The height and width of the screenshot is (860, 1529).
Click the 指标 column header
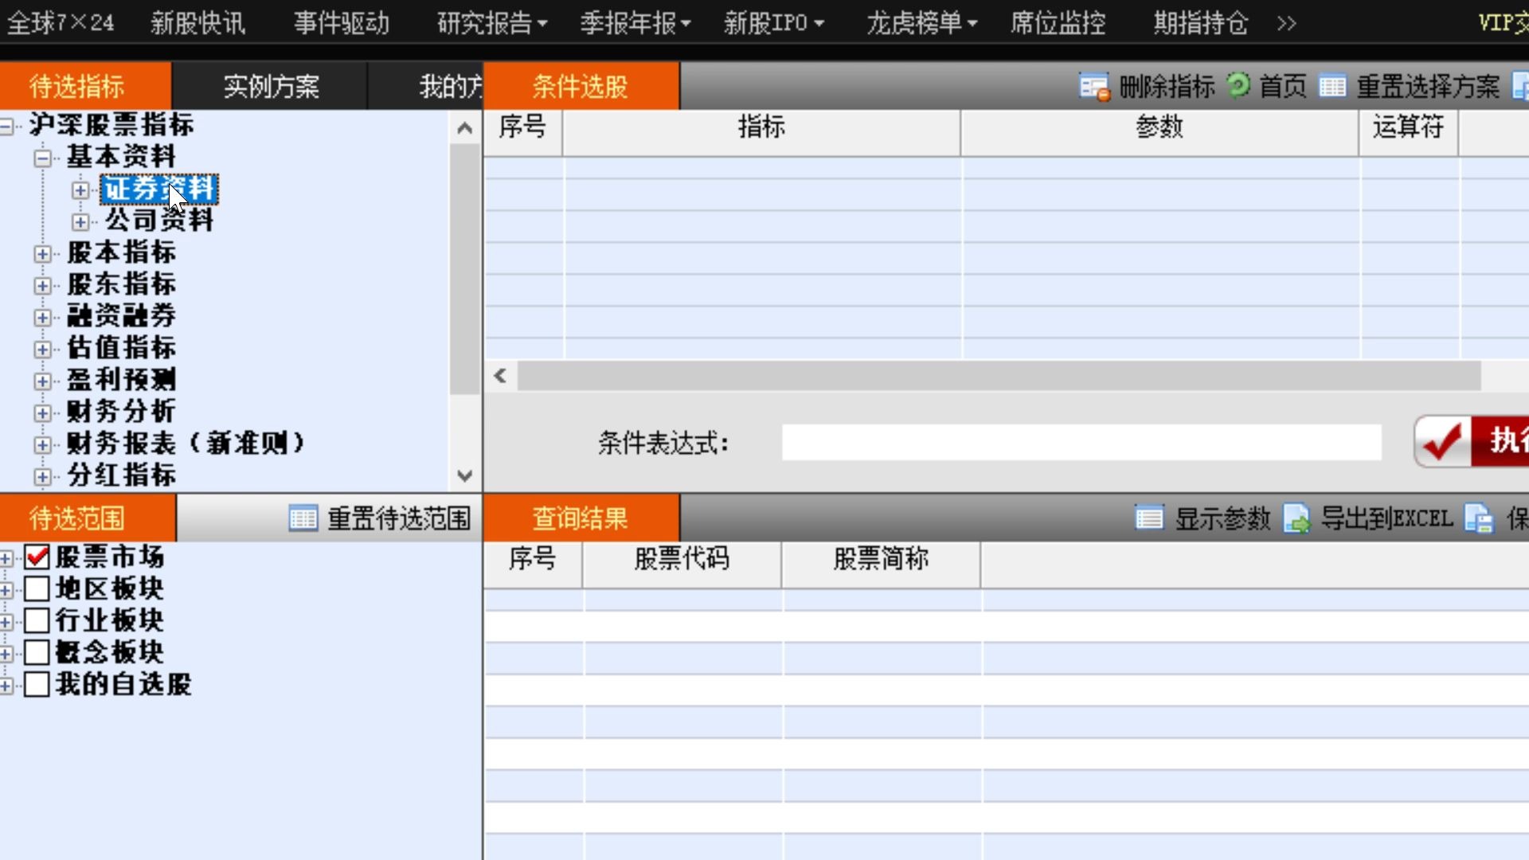coord(762,127)
